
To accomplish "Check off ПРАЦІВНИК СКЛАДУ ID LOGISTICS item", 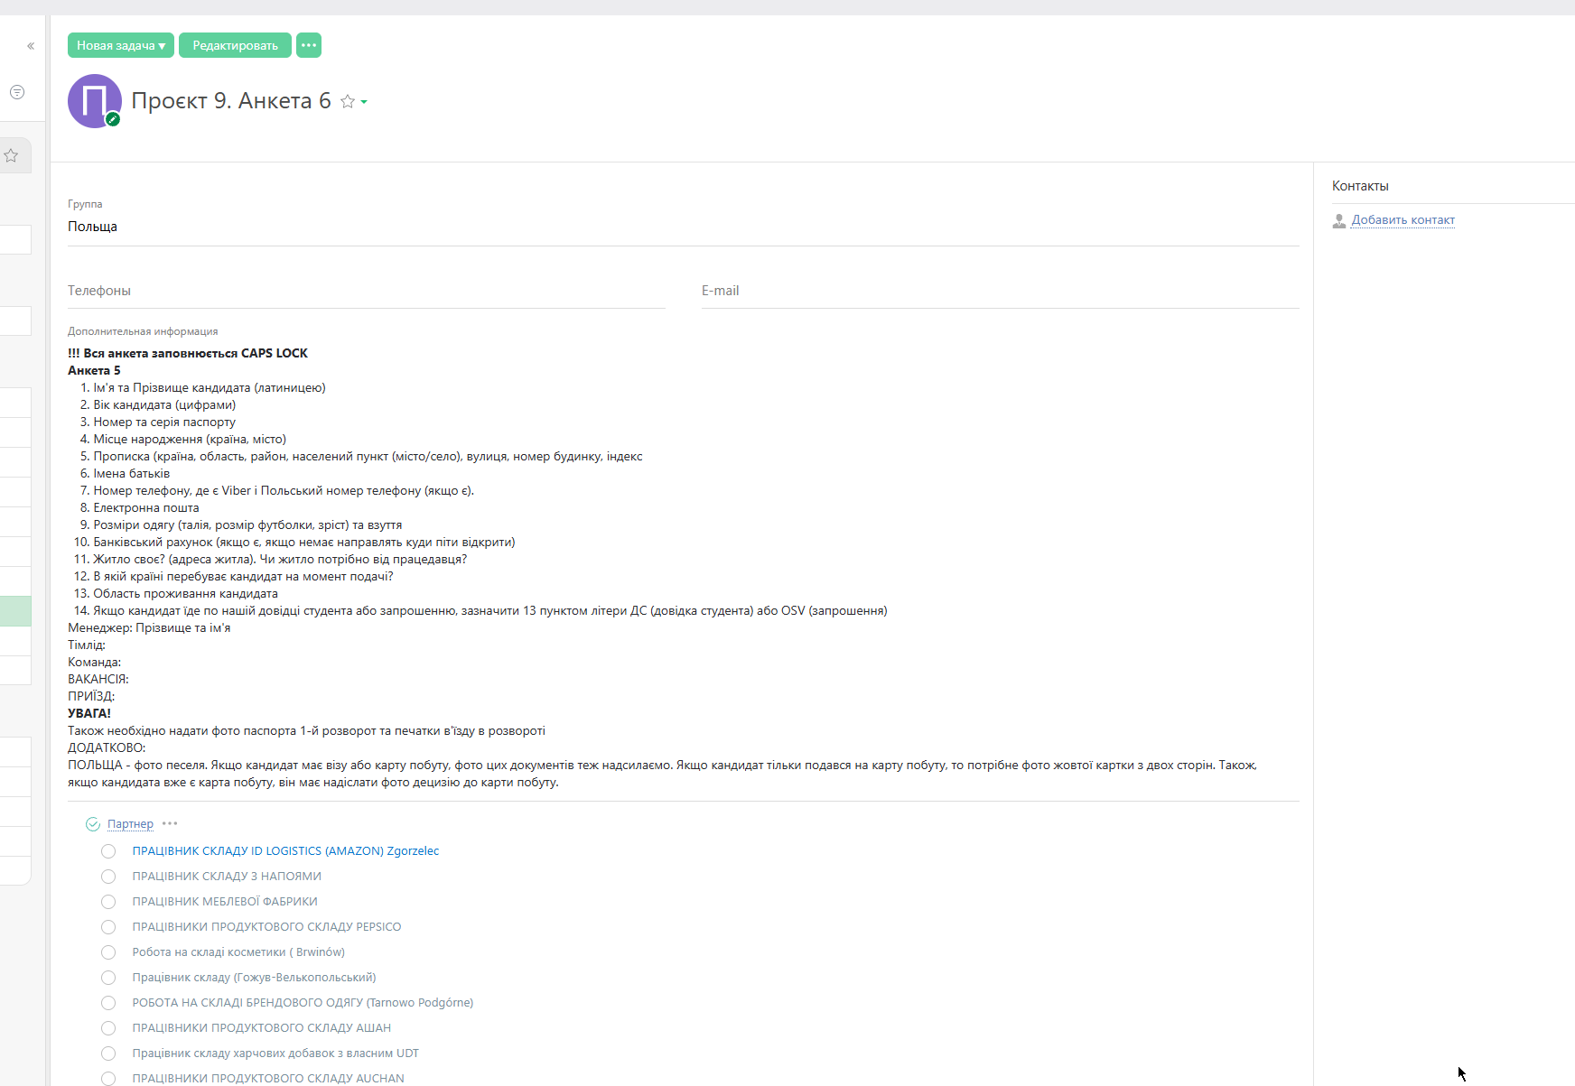I will [x=108, y=851].
